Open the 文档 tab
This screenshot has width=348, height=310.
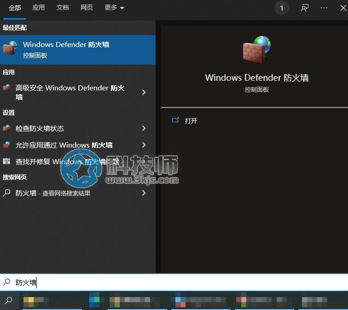point(63,8)
